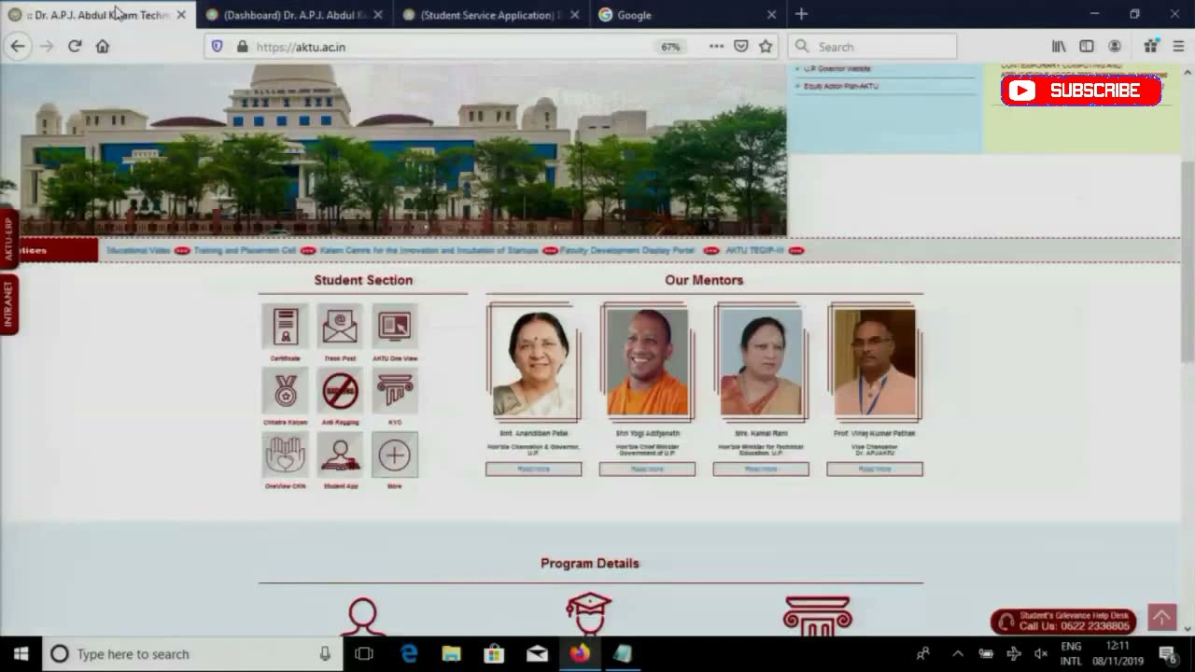Go back with the browser back arrow
The width and height of the screenshot is (1195, 672).
point(18,46)
